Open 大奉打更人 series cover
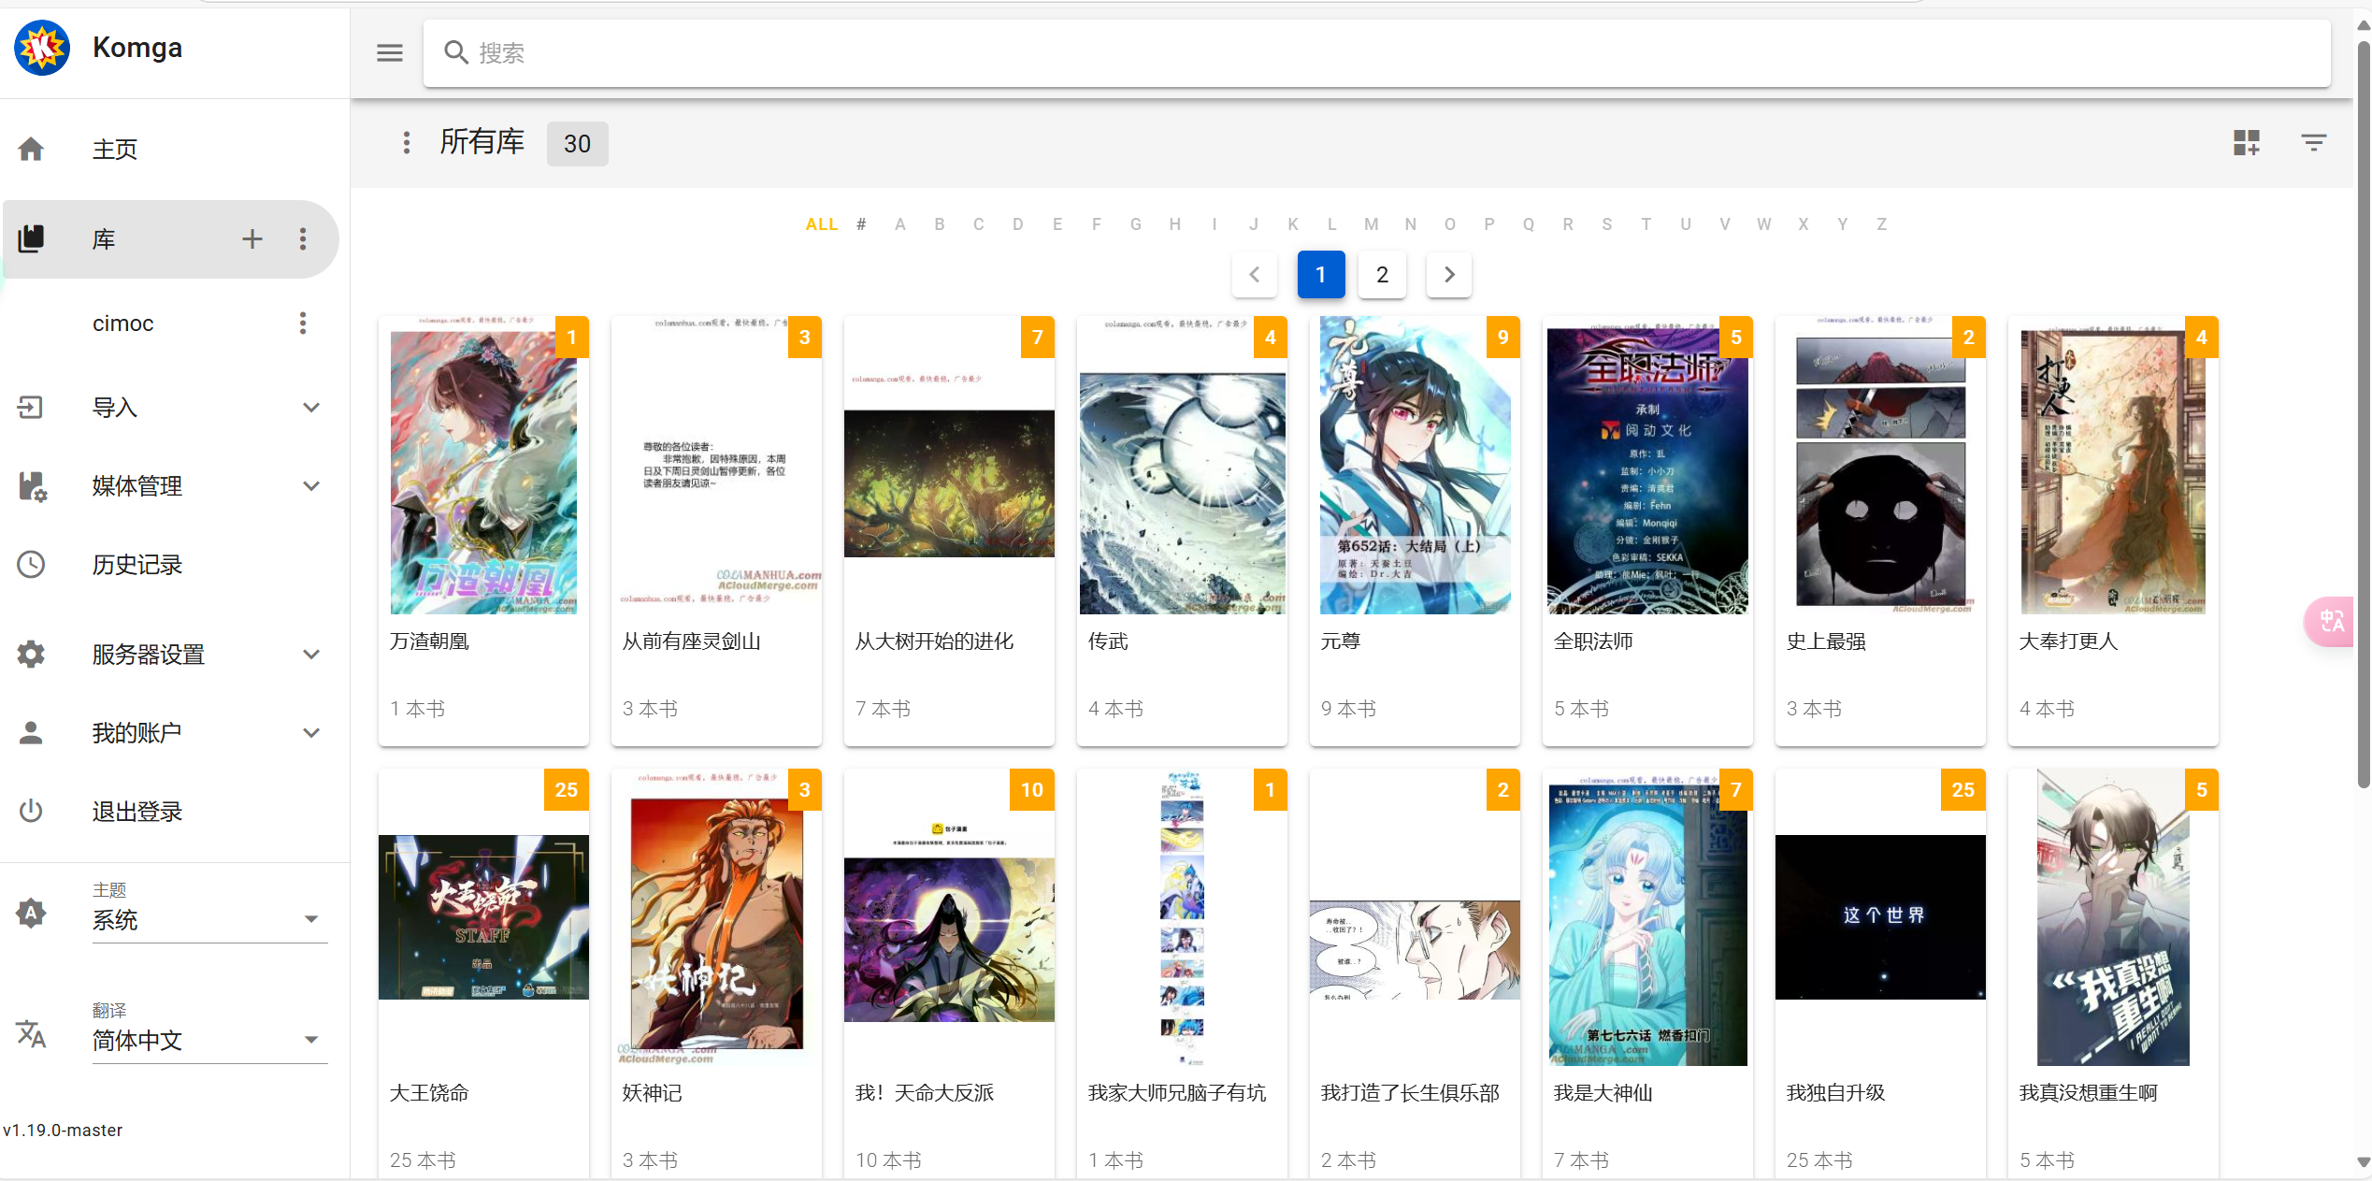Viewport: 2372px width, 1181px height. pos(2113,465)
